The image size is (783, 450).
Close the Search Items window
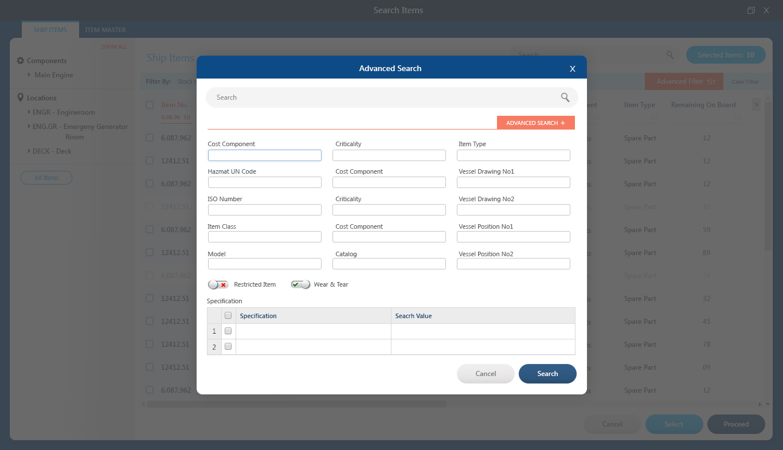point(766,10)
